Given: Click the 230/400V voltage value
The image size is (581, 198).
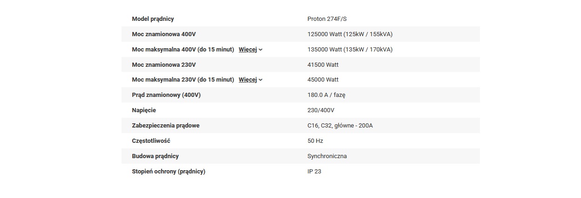Looking at the screenshot, I should [321, 110].
